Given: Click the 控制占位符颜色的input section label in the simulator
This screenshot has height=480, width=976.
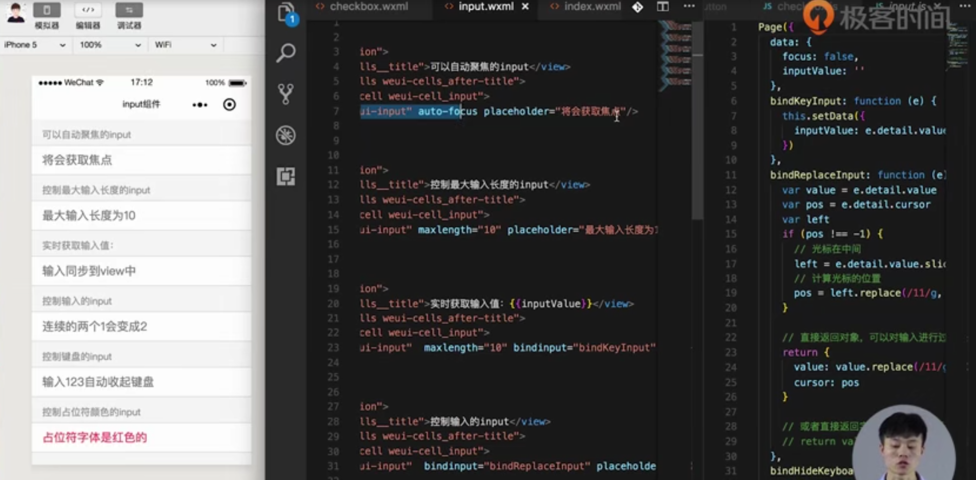Looking at the screenshot, I should pyautogui.click(x=91, y=412).
